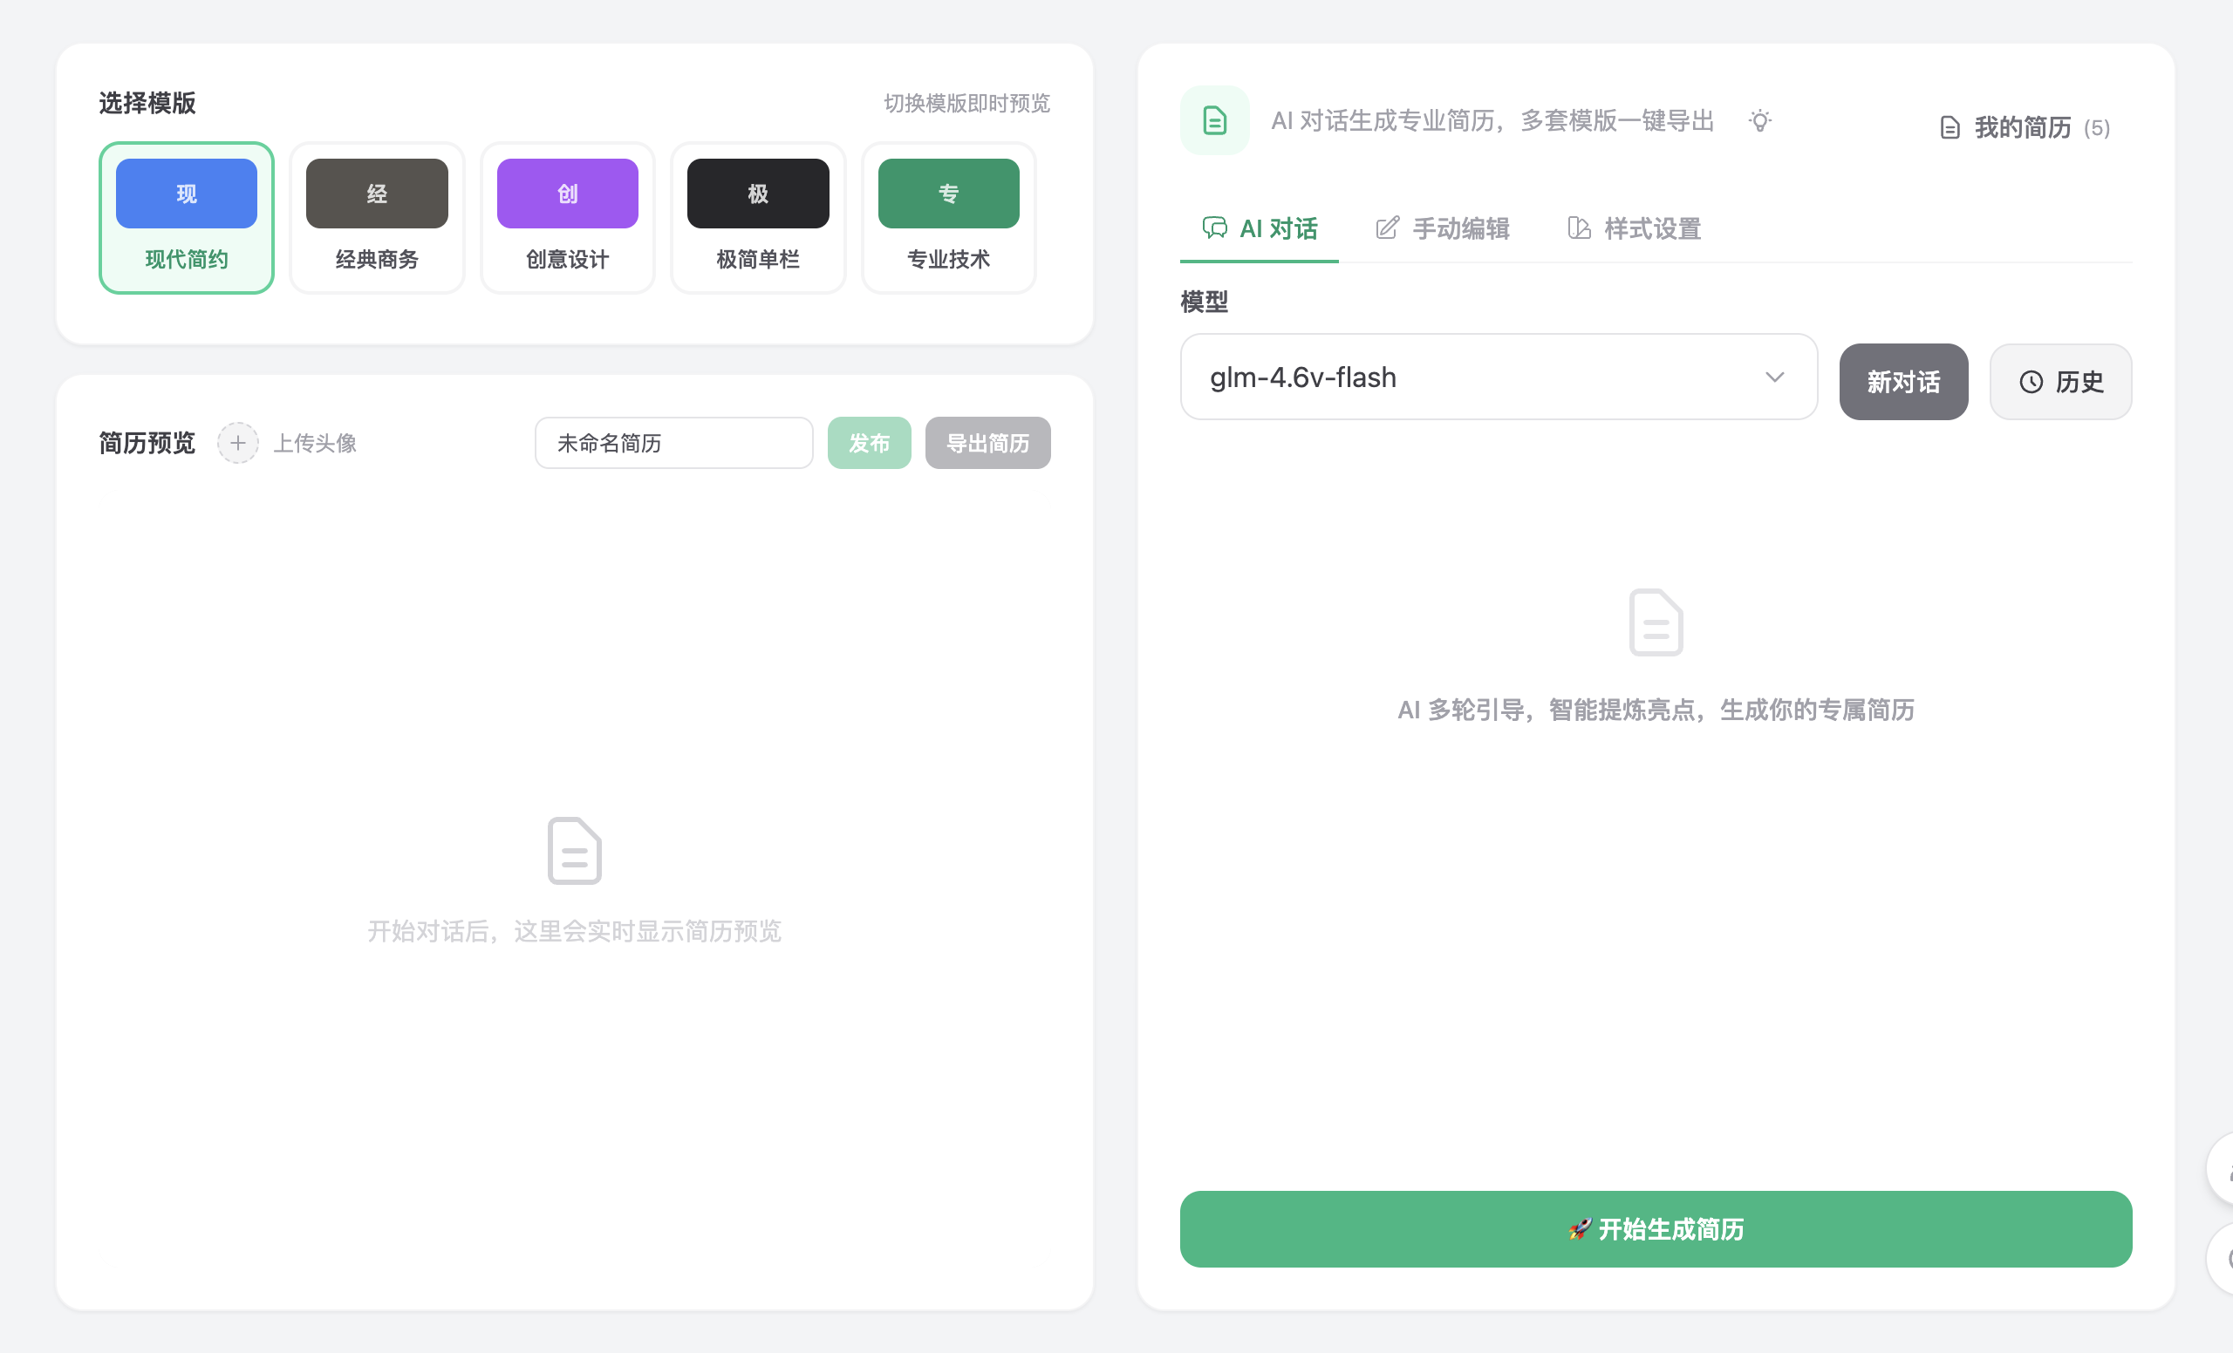Click the 选择模版 heading
Screen dimensions: 2233x1353
147,103
